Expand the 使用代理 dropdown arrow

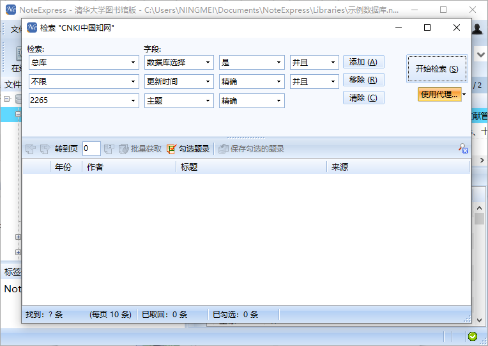click(464, 95)
